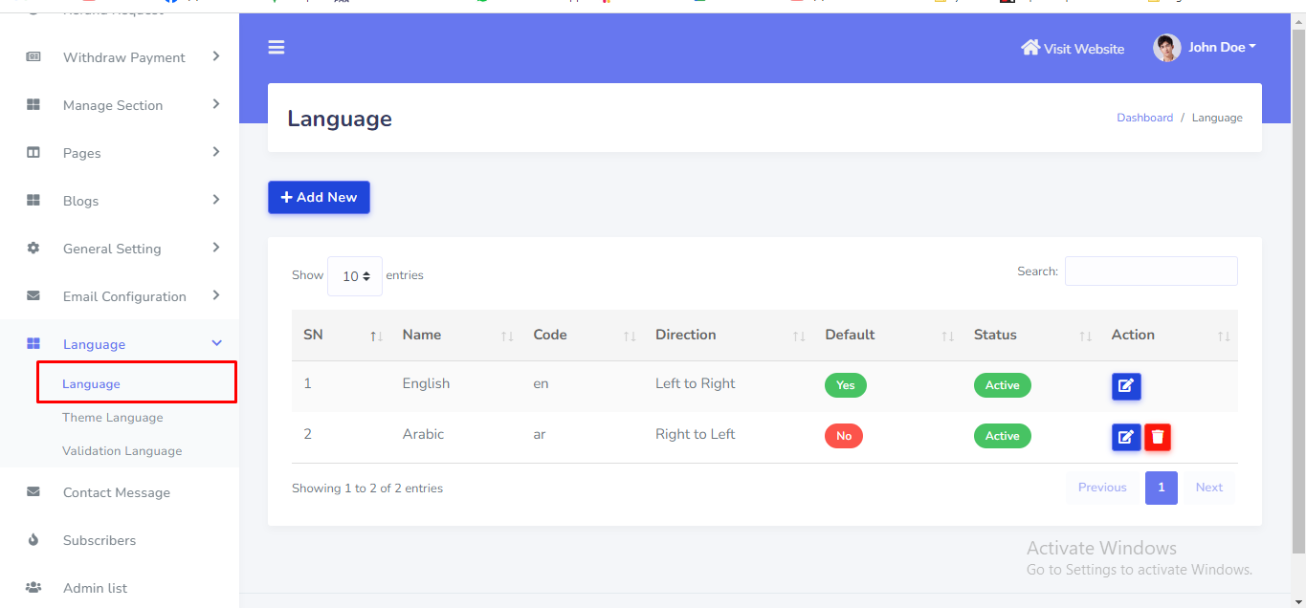Click the Email Configuration envelope icon

click(x=33, y=296)
